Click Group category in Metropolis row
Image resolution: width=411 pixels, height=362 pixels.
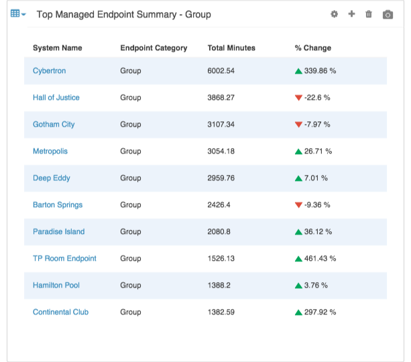tap(131, 152)
